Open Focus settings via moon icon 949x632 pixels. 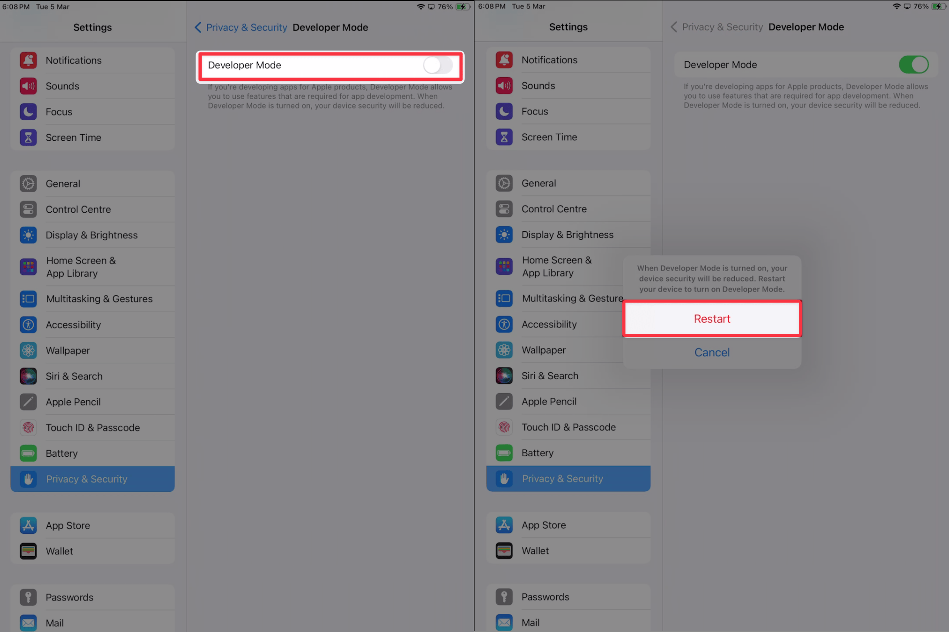coord(28,111)
